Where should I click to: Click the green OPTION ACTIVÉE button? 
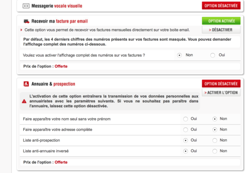click(221, 21)
